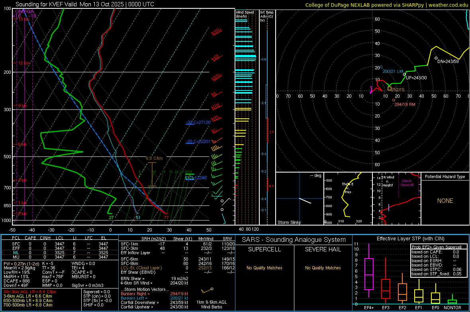470x312 pixels.
Task: Click the '850-500mb LR = 6.9 C/km' line
Action: (x=28, y=300)
